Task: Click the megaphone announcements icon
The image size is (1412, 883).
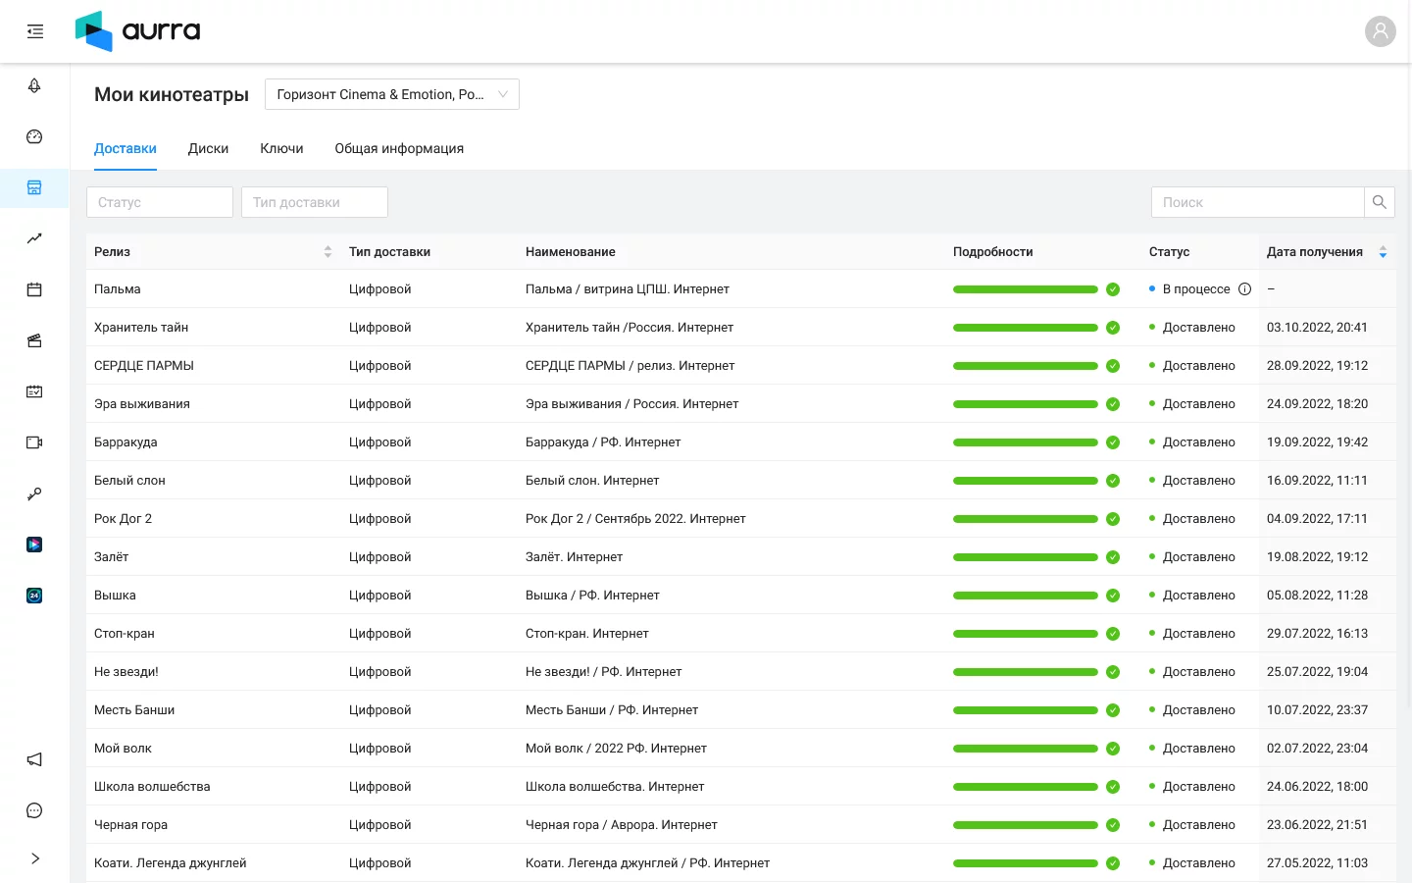Action: click(34, 759)
